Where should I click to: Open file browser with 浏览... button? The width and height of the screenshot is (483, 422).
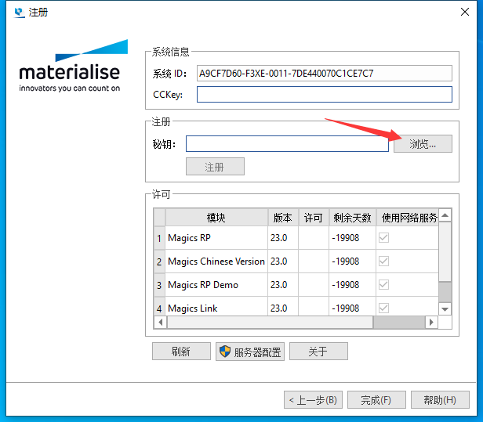point(423,143)
